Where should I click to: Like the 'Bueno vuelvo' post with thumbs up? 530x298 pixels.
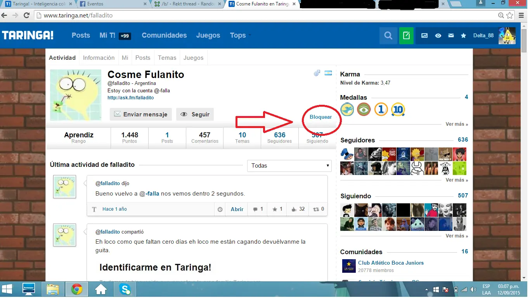click(298, 209)
